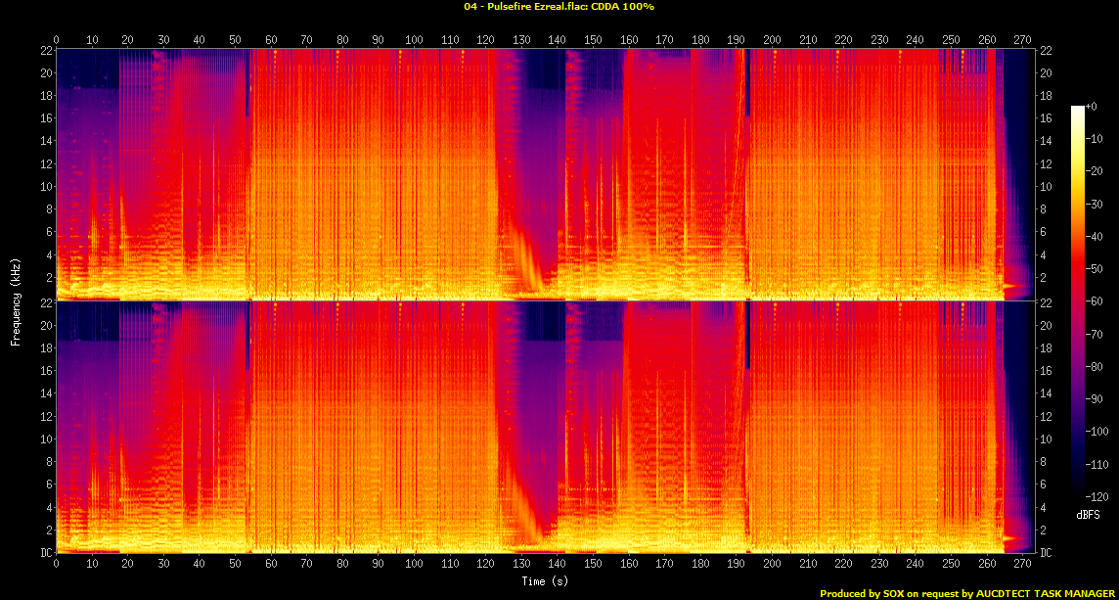Click the -120 label on the dBFS scale
The height and width of the screenshot is (600, 1119).
click(x=1100, y=497)
